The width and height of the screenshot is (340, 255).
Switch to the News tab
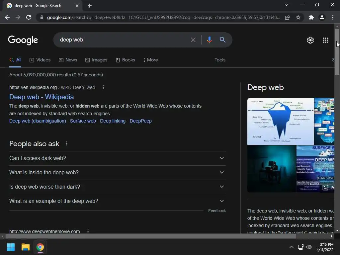(68, 60)
